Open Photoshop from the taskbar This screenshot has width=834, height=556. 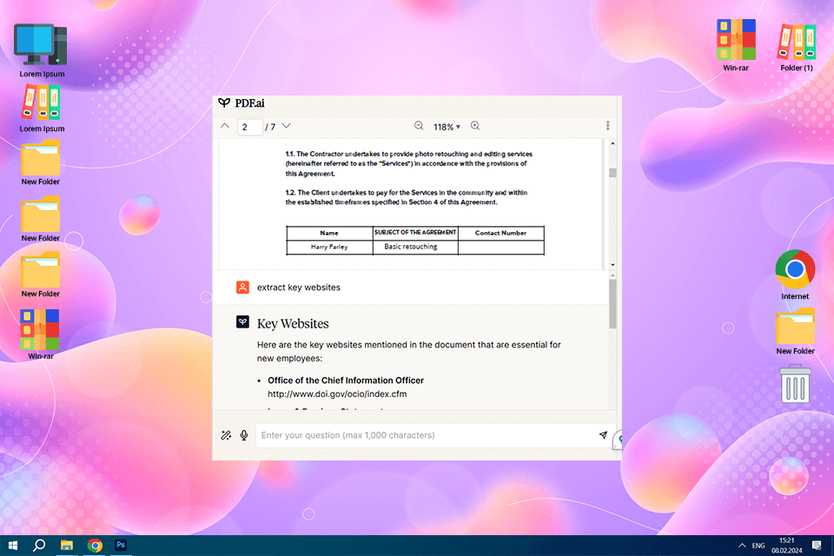click(x=121, y=545)
